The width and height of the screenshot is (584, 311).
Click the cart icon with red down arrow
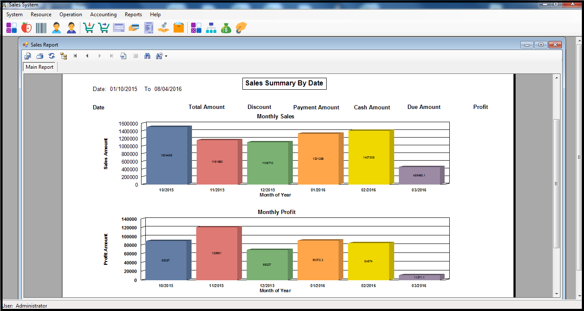88,28
